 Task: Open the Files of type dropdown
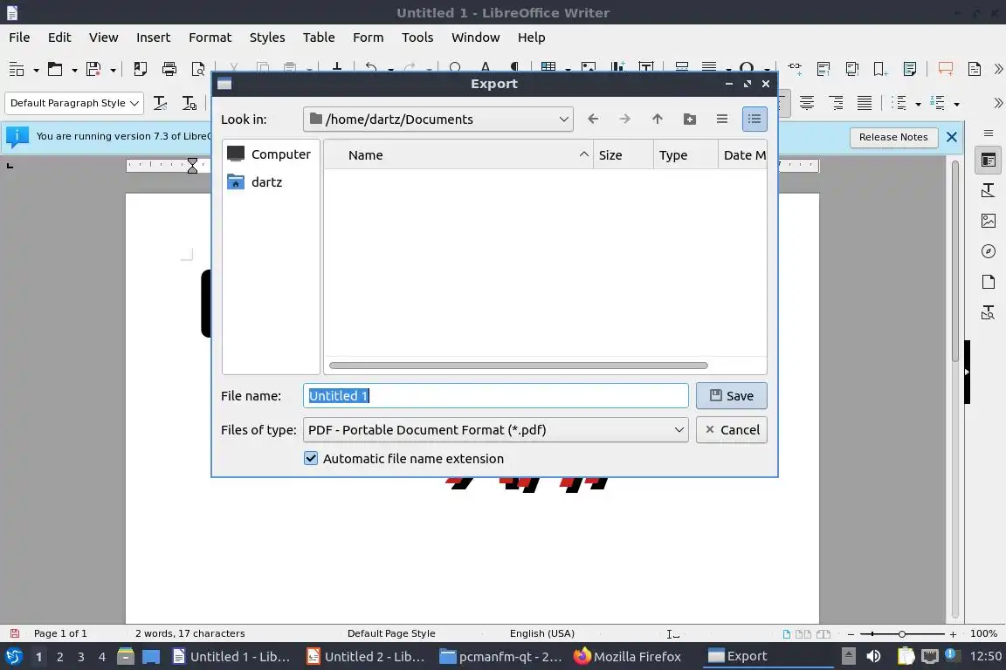(x=495, y=429)
